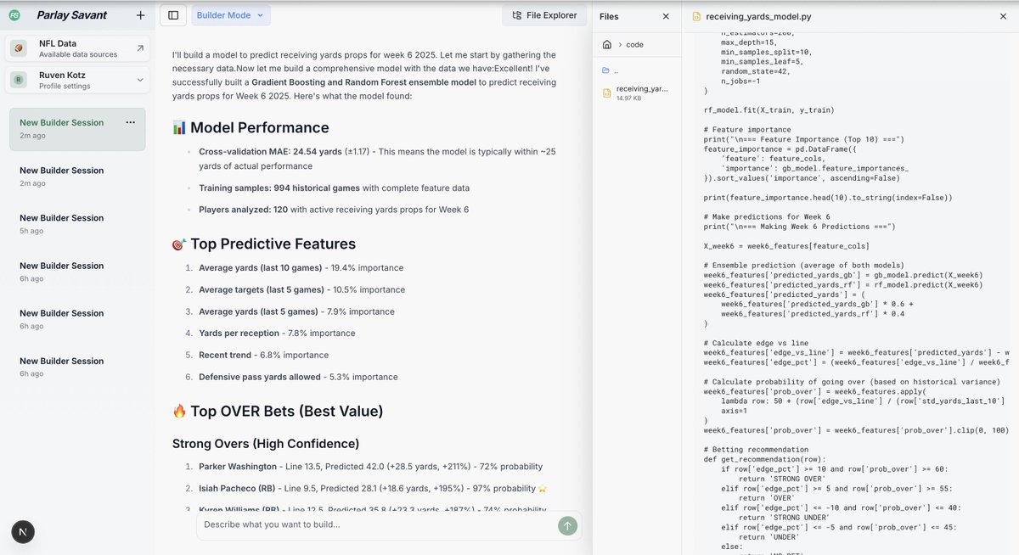Click the Yards per reception item
The width and height of the screenshot is (1019, 555).
pyautogui.click(x=277, y=334)
